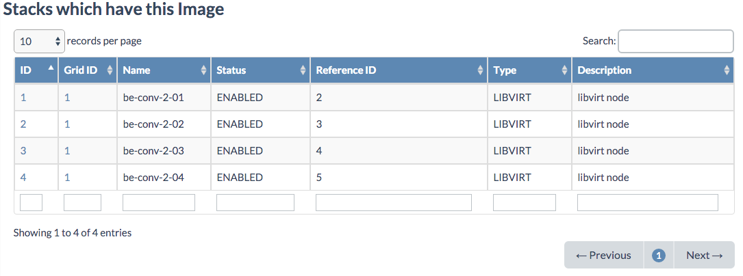The width and height of the screenshot is (743, 276).
Task: Open stack ID 3 link
Action: [23, 151]
